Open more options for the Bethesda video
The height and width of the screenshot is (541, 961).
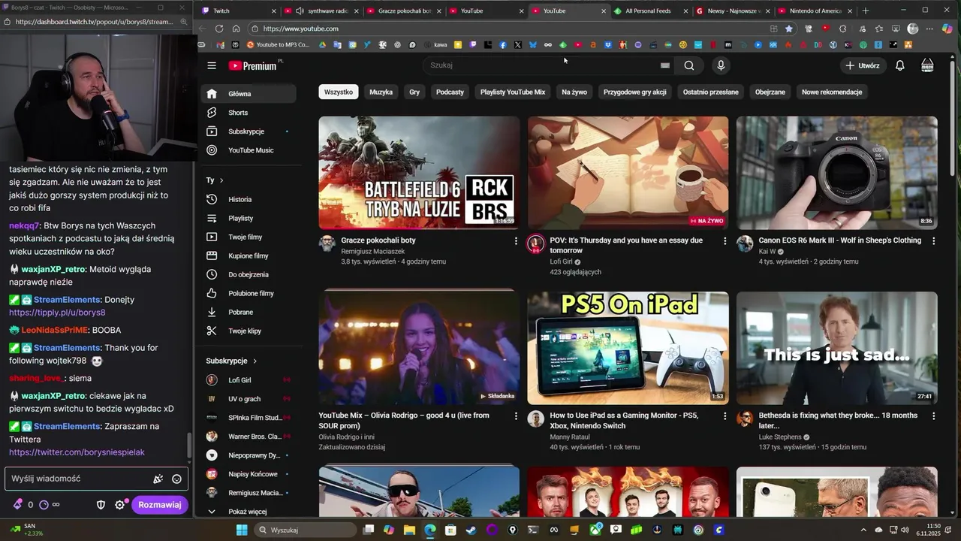point(934,416)
